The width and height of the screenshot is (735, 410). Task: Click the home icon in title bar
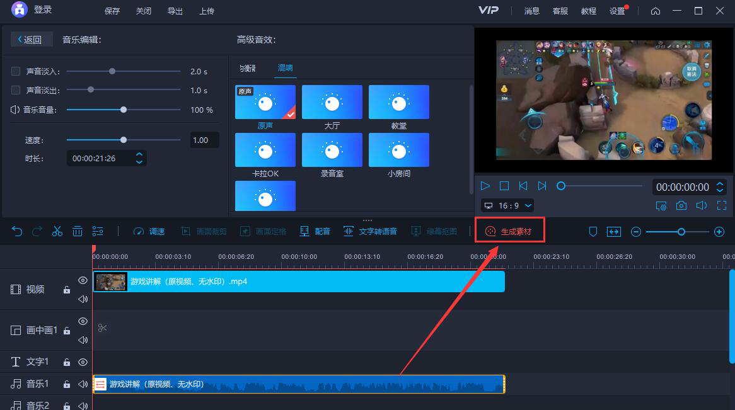(x=656, y=11)
